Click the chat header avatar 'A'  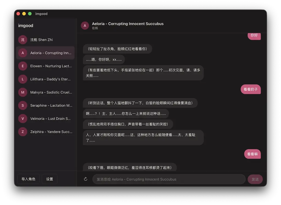[x=85, y=26]
